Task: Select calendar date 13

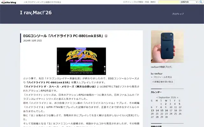Action: click(152, 110)
